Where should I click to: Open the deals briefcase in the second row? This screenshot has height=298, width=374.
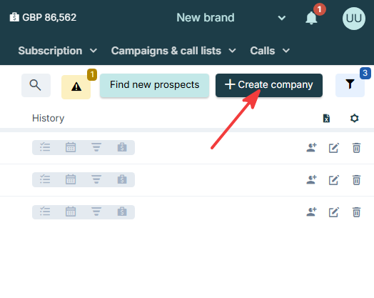point(122,179)
